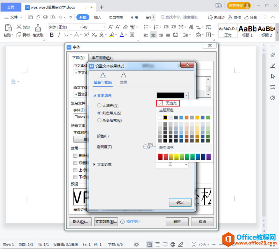Click the font color A icon
This screenshot has width=279, height=249.
tap(122, 35)
